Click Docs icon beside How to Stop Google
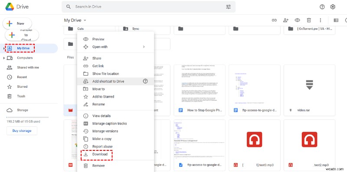Screen dimensions: 347x172 point(180,110)
